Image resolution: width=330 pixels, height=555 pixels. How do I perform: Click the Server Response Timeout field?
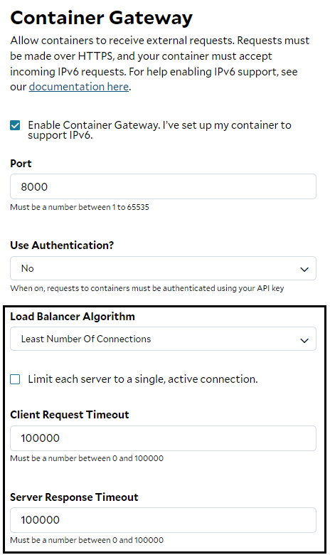coord(163,520)
